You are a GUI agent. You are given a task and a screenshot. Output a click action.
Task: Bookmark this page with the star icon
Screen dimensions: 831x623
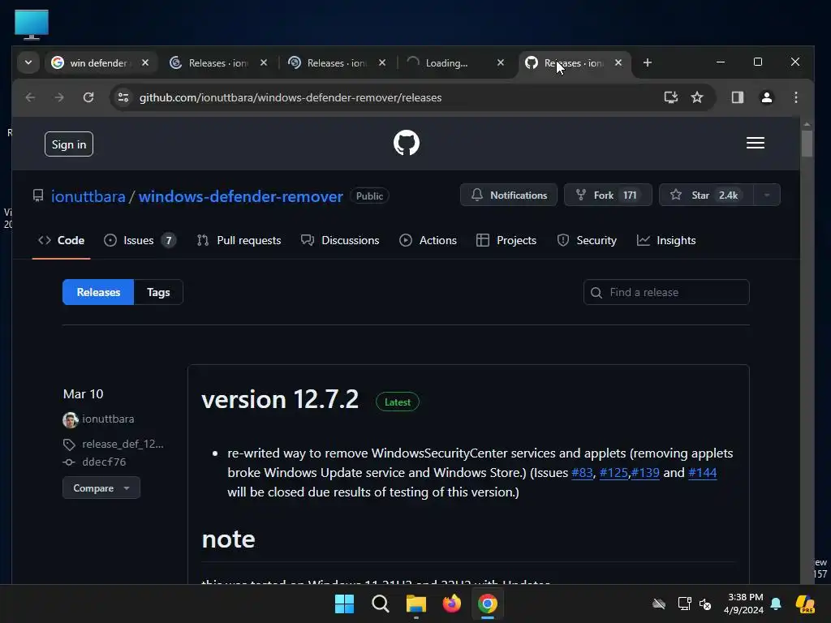click(697, 97)
